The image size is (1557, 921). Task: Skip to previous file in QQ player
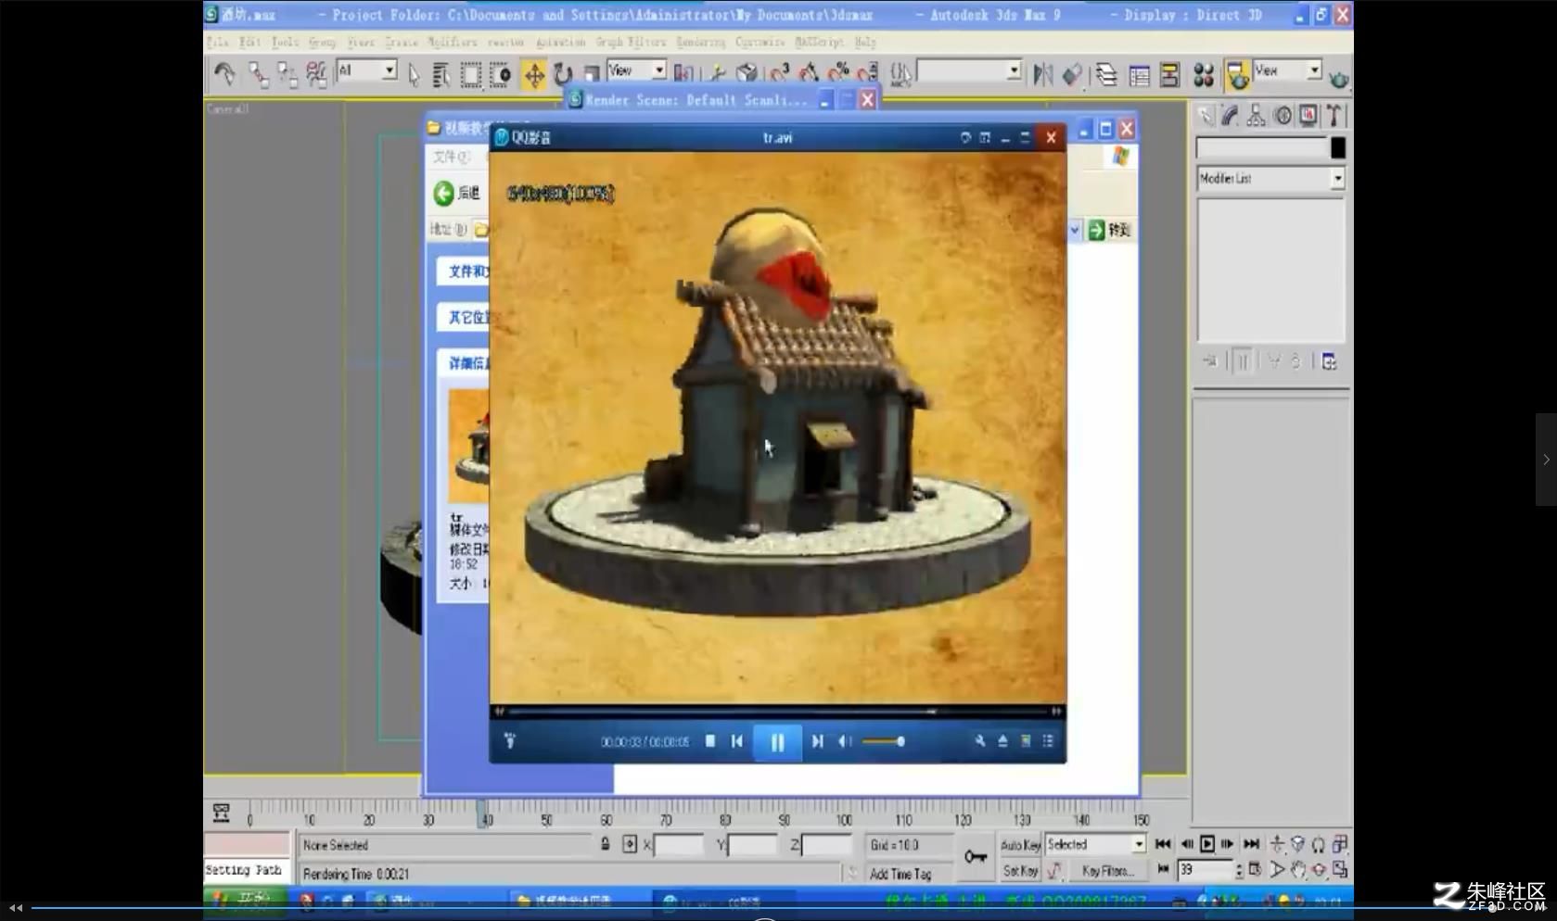(737, 741)
